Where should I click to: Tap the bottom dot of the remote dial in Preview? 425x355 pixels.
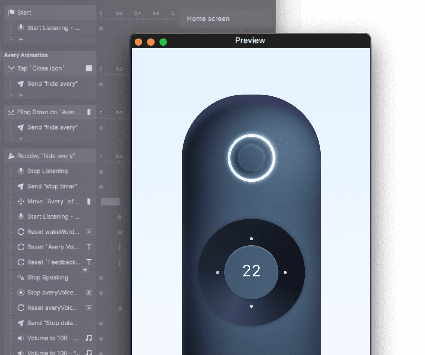[251, 306]
